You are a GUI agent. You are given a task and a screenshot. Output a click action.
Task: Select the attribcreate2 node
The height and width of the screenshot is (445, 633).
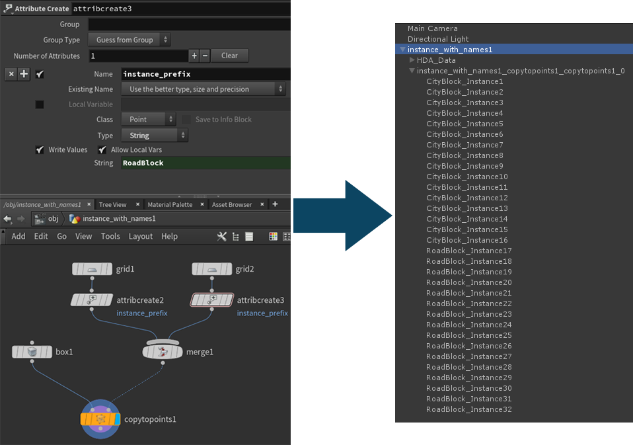pyautogui.click(x=92, y=300)
